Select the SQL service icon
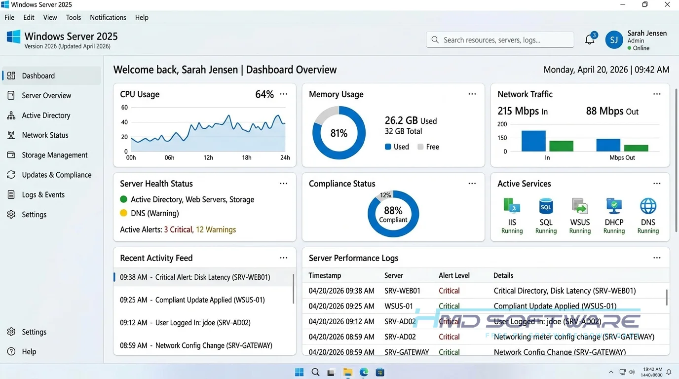Screen dimensions: 679x379 pos(546,206)
